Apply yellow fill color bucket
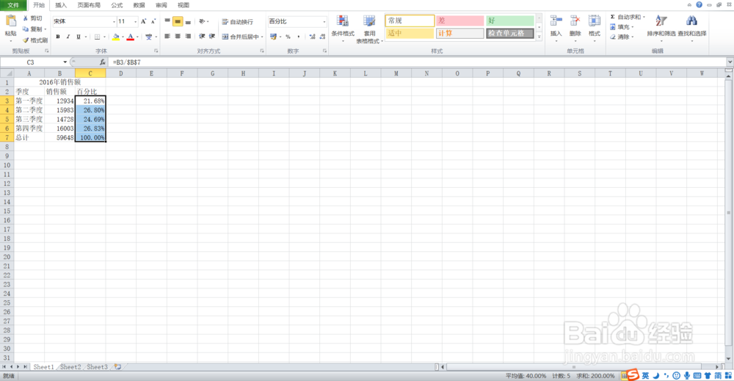The height and width of the screenshot is (381, 734). pyautogui.click(x=116, y=37)
